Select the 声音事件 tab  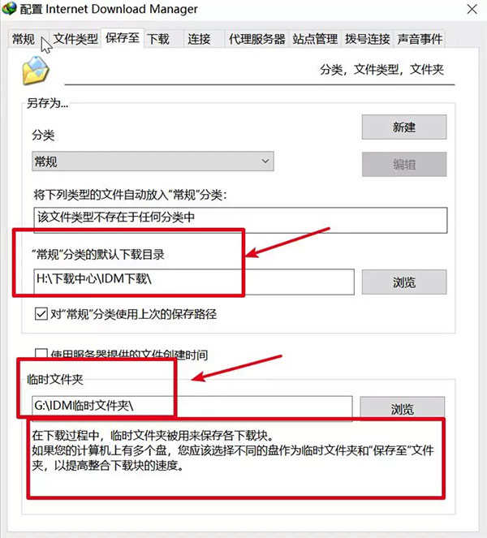(420, 39)
